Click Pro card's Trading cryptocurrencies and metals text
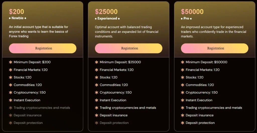 [x=214, y=108]
